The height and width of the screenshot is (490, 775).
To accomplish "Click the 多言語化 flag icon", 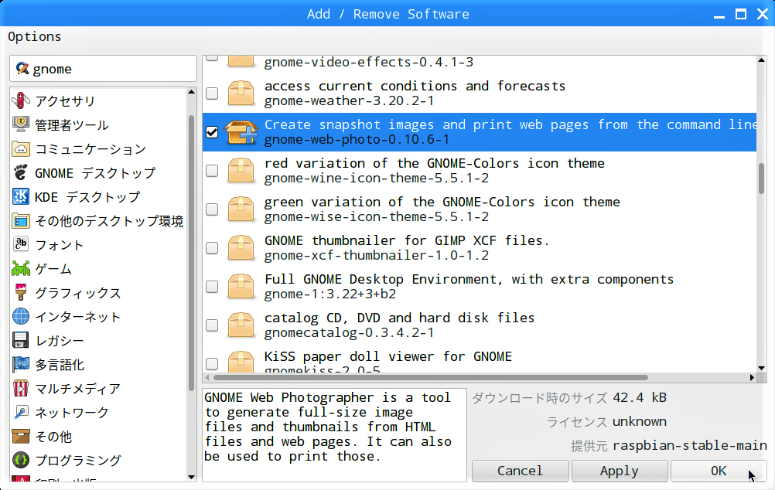I will pos(21,364).
